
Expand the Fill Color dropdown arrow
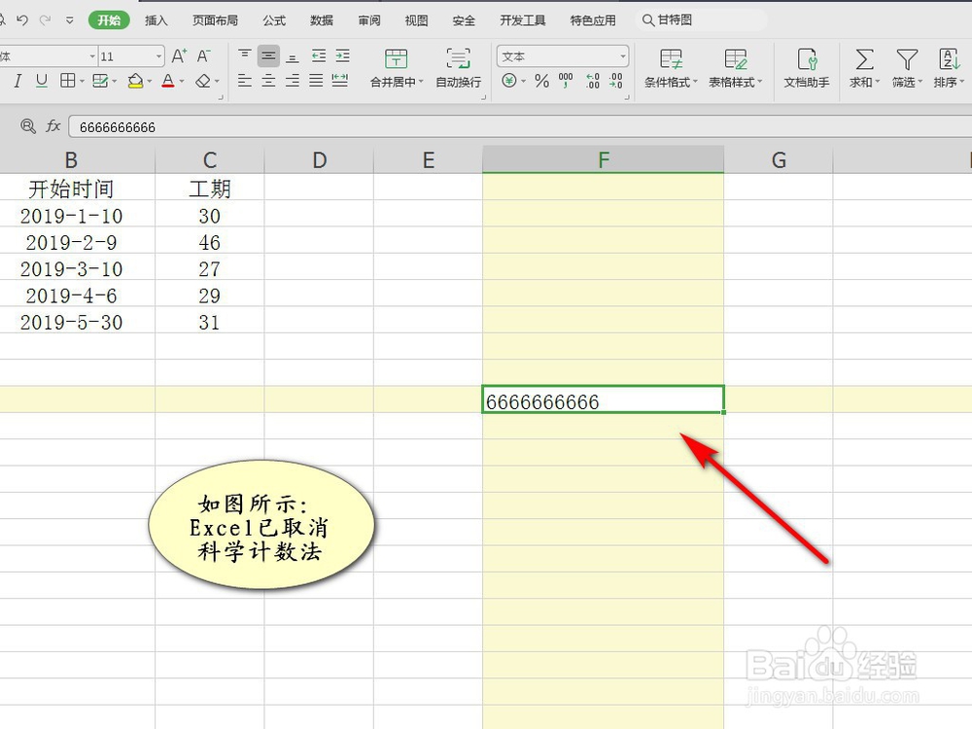[x=149, y=82]
